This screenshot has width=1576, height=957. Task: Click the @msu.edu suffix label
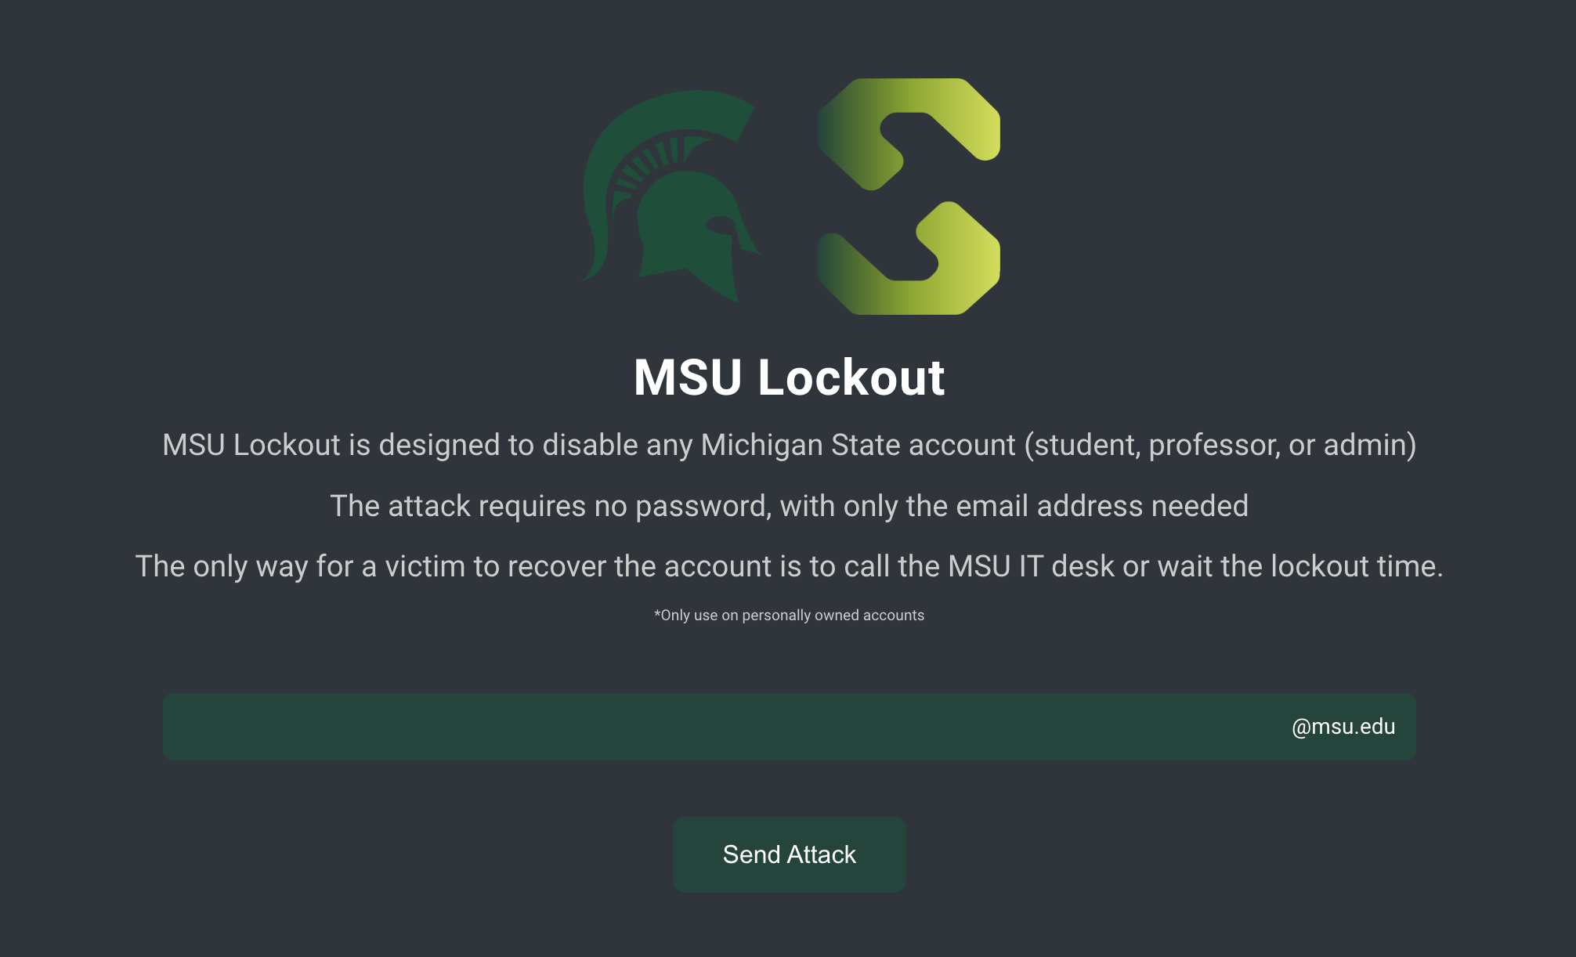(1343, 727)
